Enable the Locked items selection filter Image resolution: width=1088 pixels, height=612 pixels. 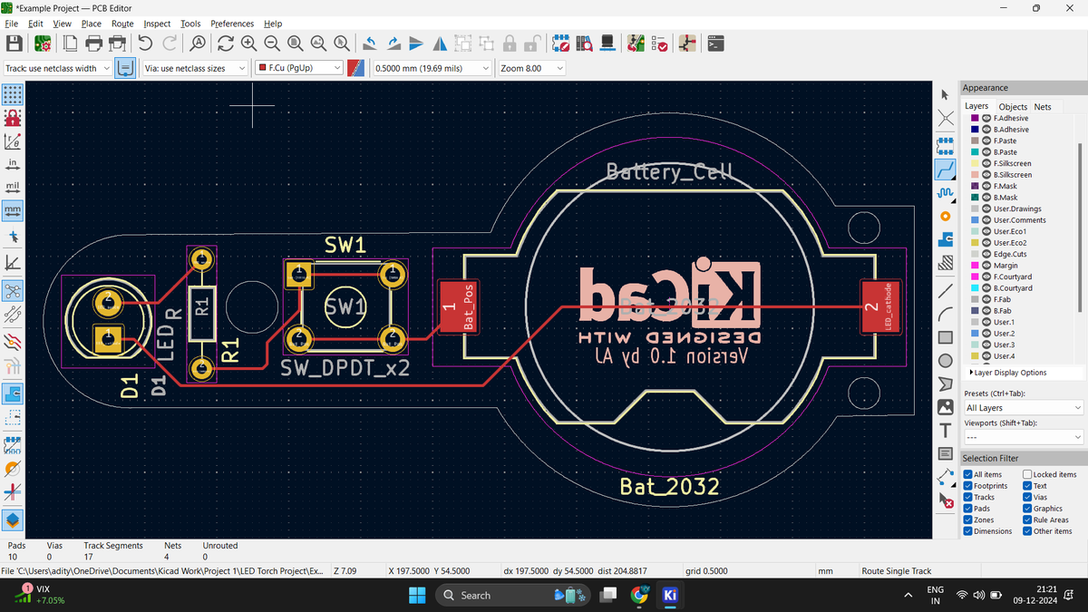(1025, 473)
